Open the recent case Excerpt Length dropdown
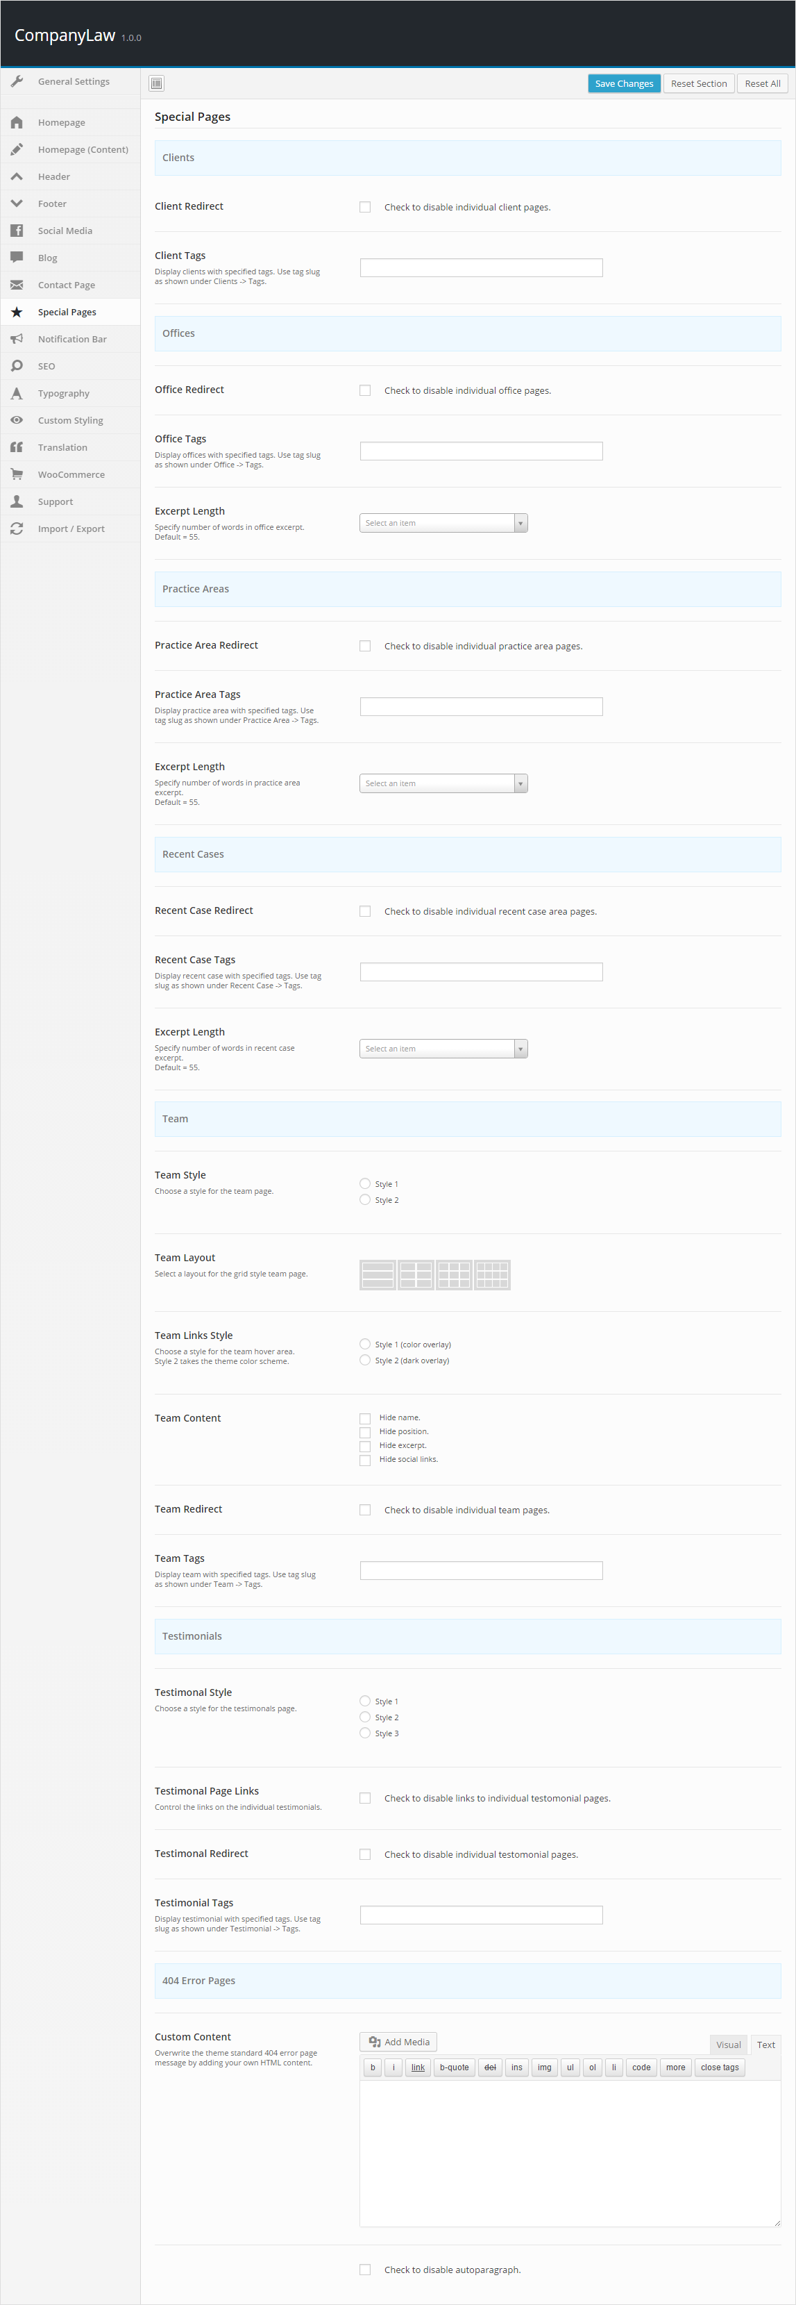Image resolution: width=796 pixels, height=2305 pixels. (x=443, y=1049)
